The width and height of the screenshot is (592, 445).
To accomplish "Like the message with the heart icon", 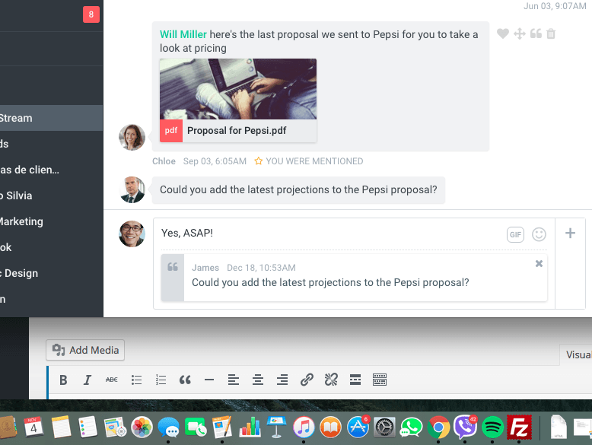I will click(502, 33).
